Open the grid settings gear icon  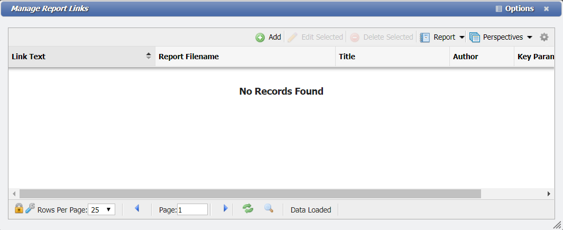[x=544, y=38]
